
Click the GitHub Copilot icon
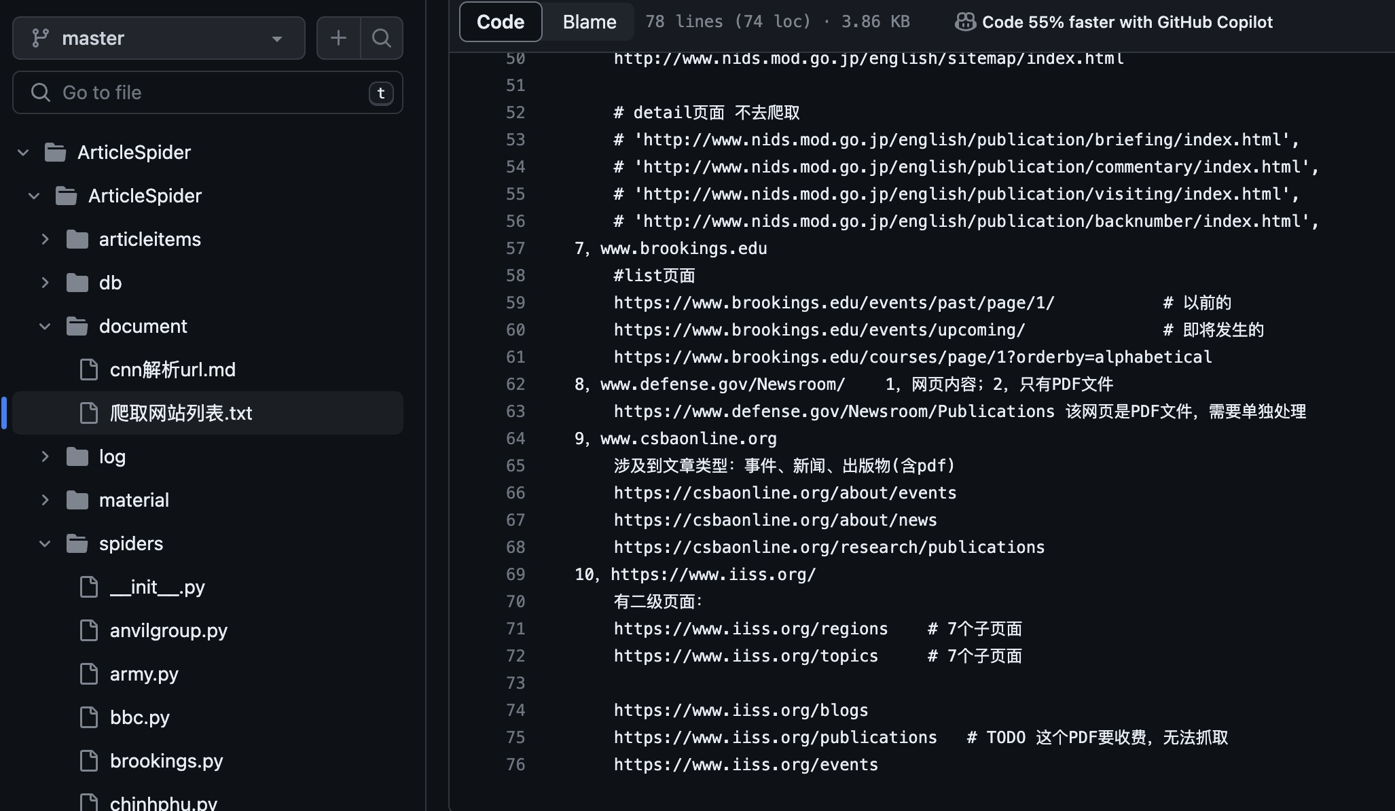coord(965,22)
